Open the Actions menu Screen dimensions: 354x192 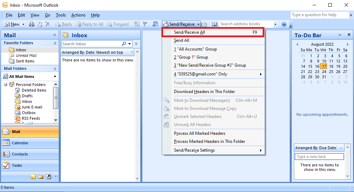[78, 15]
